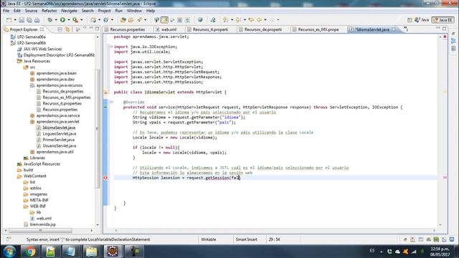459x258 pixels.
Task: Switch to the Recursos_es_MX editor tab
Action: (318, 29)
